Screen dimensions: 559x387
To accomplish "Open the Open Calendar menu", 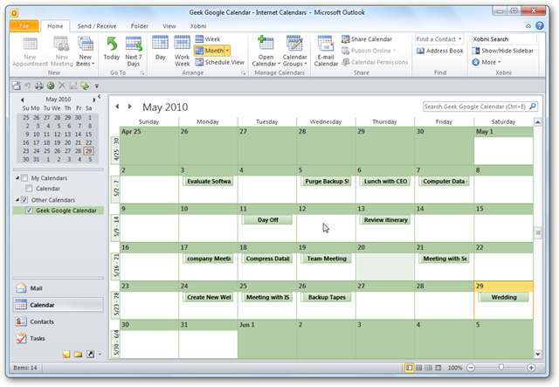I will (x=266, y=52).
